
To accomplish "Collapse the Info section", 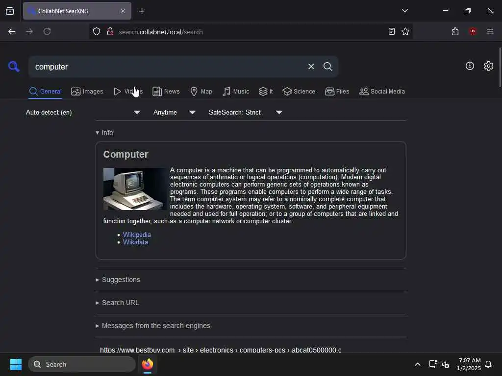I will pyautogui.click(x=104, y=133).
